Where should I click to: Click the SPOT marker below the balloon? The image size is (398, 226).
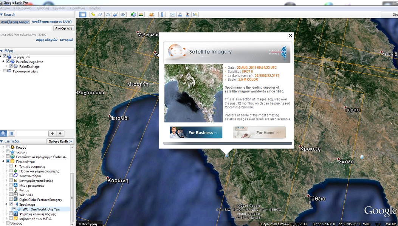[227, 155]
